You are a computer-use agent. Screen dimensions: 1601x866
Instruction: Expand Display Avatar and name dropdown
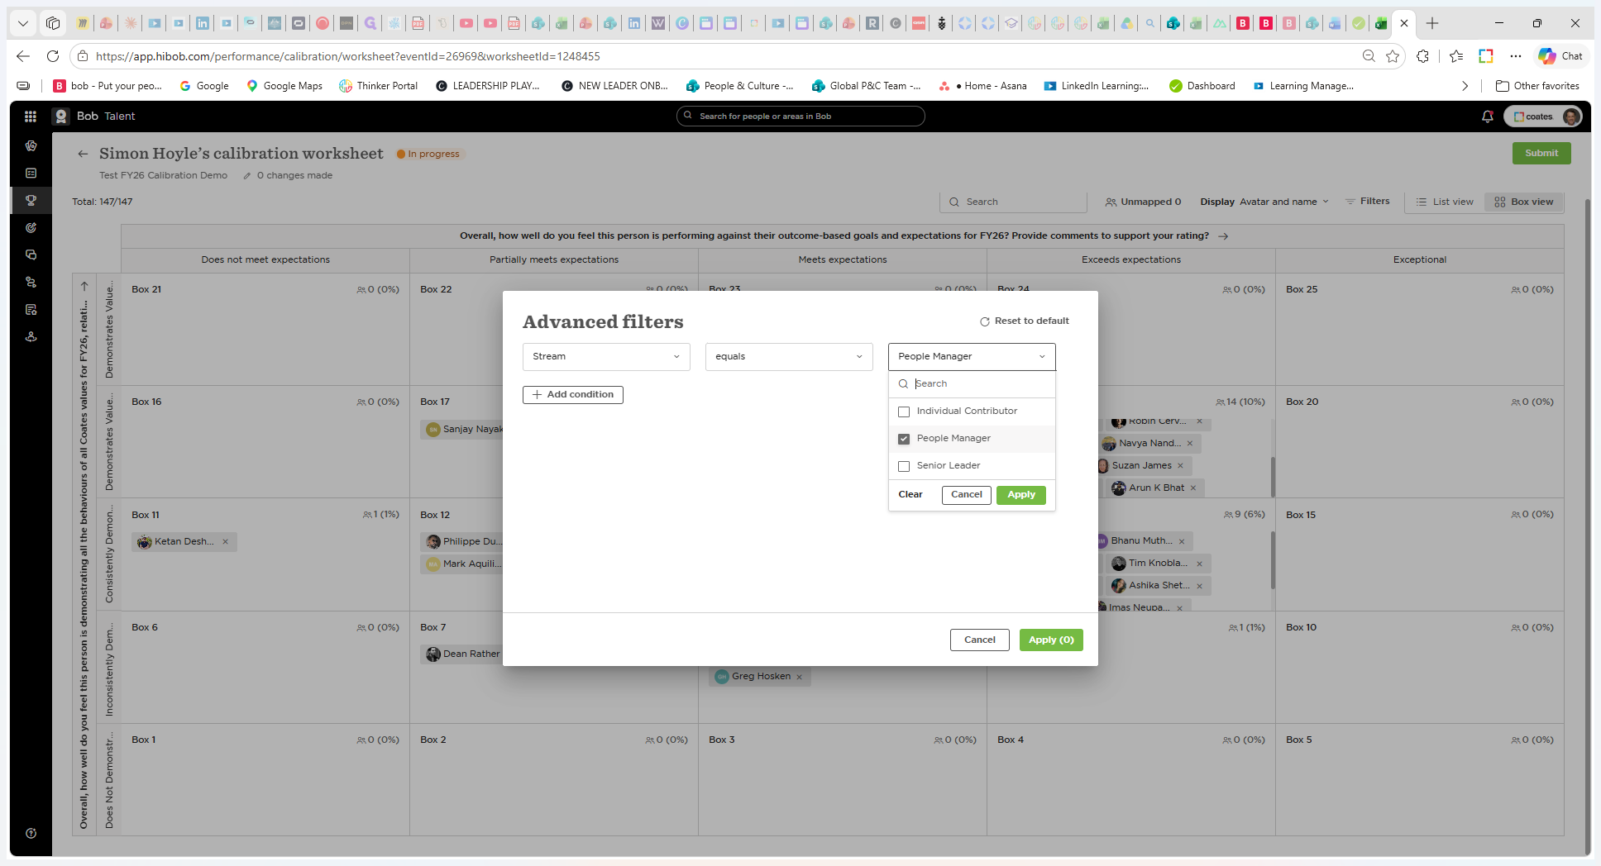click(1264, 202)
